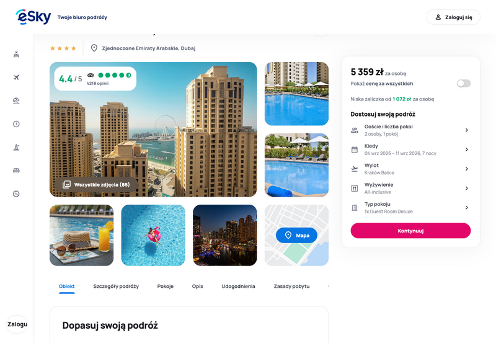Open flights via the airplane sidebar icon
The height and width of the screenshot is (343, 496).
click(x=17, y=77)
